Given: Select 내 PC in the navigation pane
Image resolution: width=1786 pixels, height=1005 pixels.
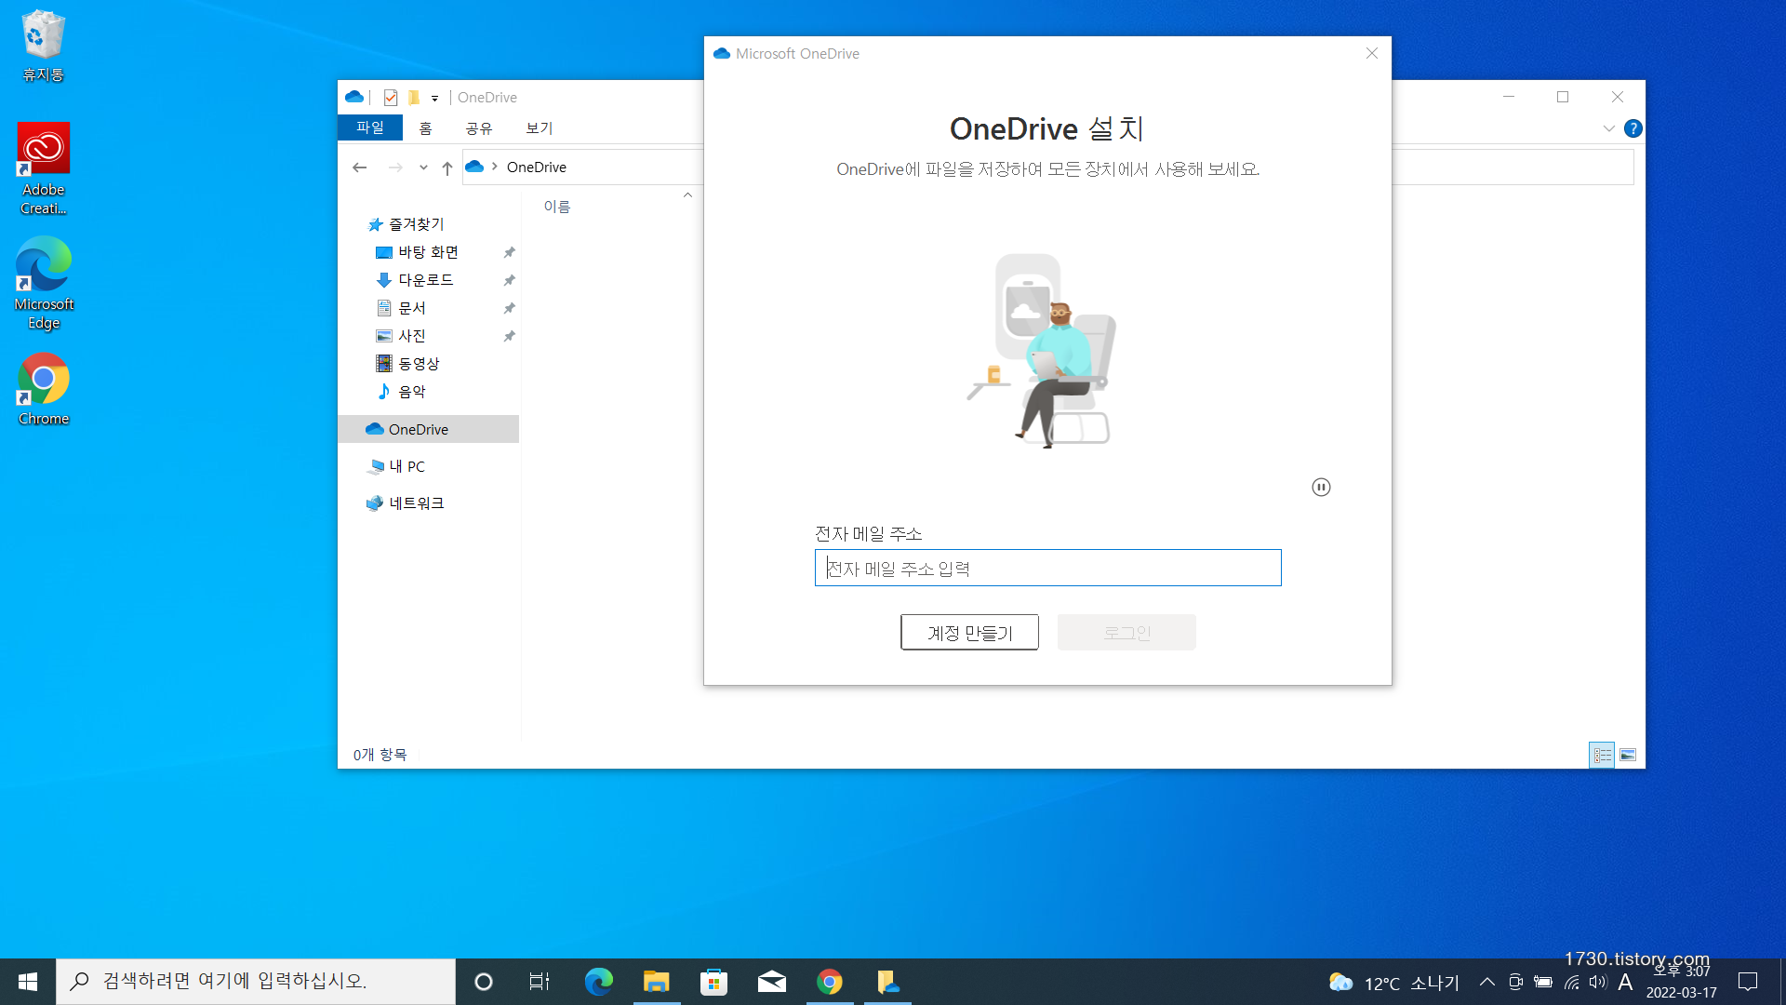Looking at the screenshot, I should tap(407, 466).
